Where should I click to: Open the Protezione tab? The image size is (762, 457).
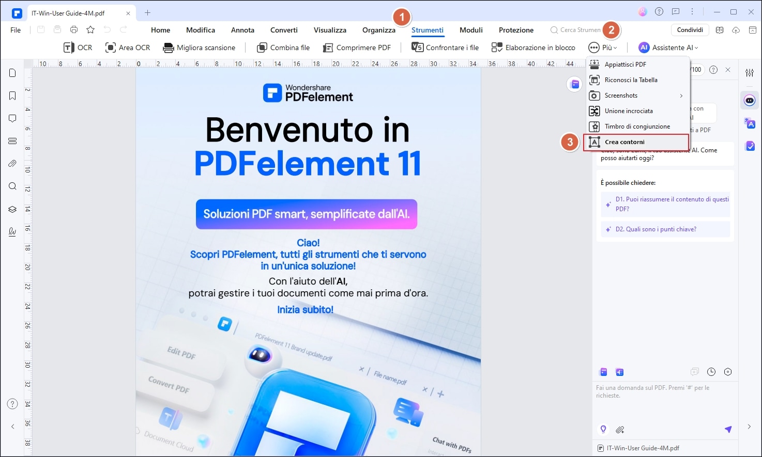[516, 30]
